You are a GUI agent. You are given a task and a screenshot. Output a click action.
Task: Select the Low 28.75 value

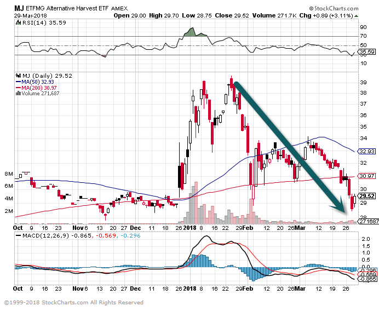(197, 15)
